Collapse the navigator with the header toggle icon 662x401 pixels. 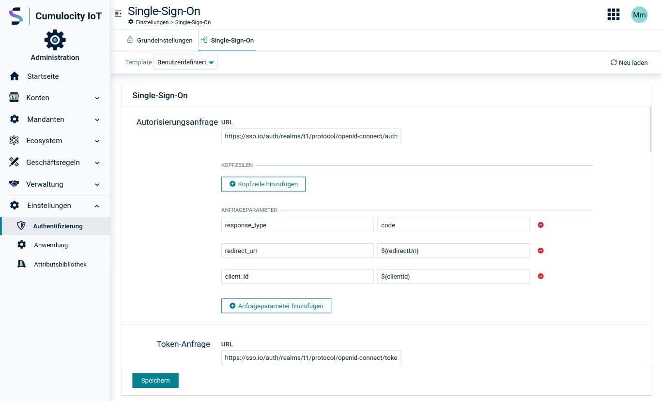click(x=118, y=14)
